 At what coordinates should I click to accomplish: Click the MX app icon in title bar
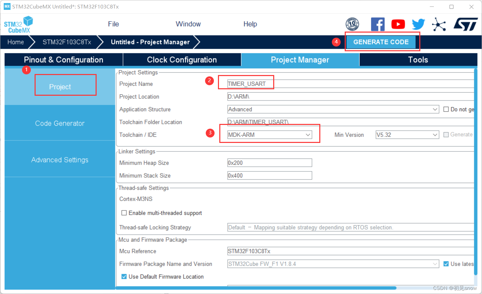(7, 6)
